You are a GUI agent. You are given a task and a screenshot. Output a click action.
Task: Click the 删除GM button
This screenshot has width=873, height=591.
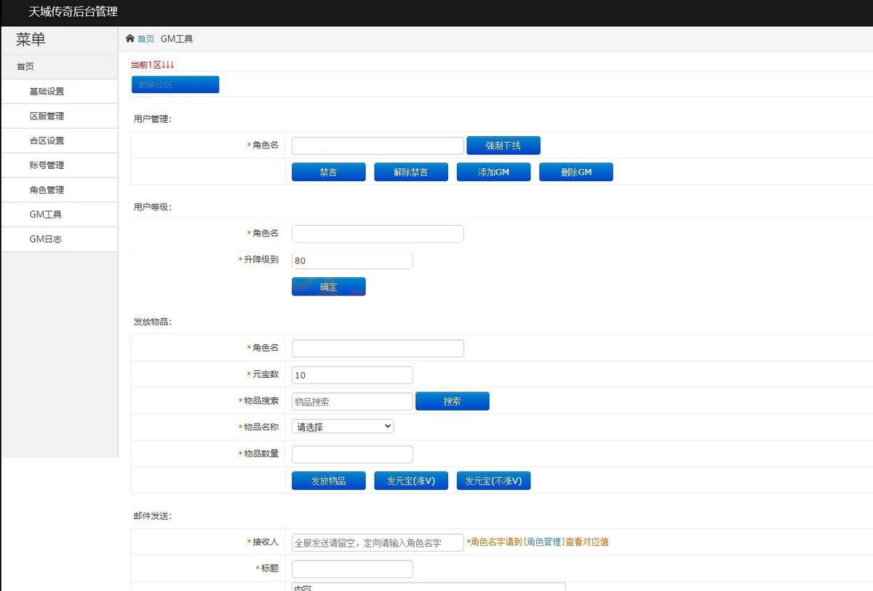click(576, 172)
